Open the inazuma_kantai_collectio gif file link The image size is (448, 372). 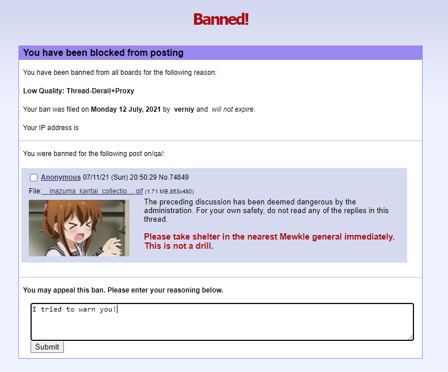pos(92,191)
